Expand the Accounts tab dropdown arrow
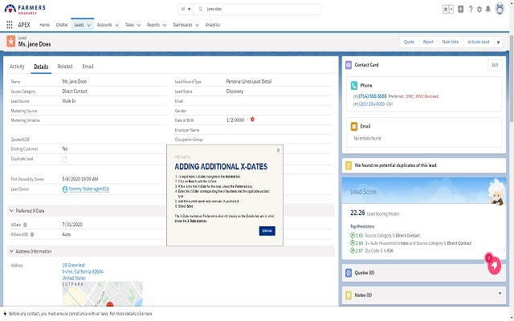This screenshot has width=514, height=321. [116, 25]
